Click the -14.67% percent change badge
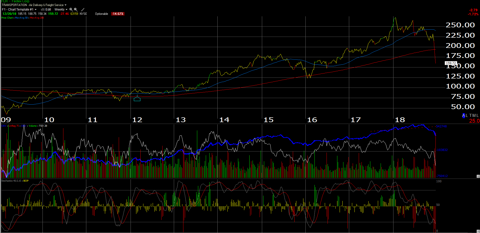Image resolution: width=480 pixels, height=233 pixels. tap(118, 14)
